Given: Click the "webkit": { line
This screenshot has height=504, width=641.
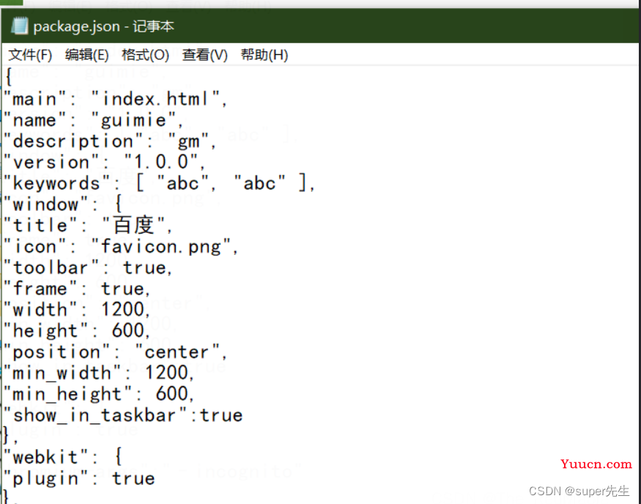Looking at the screenshot, I should coord(63,457).
